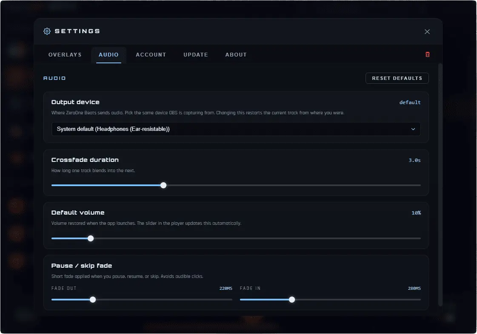The height and width of the screenshot is (334, 477).
Task: Click the '10%' default volume value
Action: pyautogui.click(x=416, y=213)
